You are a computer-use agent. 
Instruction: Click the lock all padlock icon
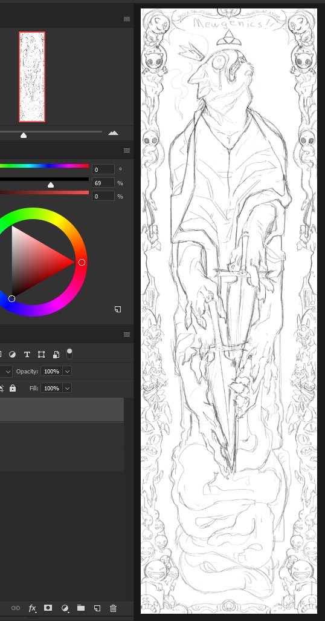click(13, 388)
